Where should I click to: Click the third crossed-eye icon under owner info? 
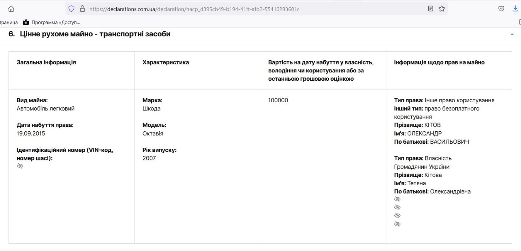coord(397,216)
